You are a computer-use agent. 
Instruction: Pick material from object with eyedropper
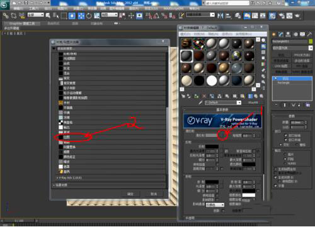(200, 102)
